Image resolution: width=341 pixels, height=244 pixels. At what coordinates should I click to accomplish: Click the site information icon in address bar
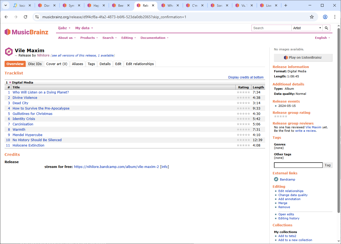coord(37,17)
